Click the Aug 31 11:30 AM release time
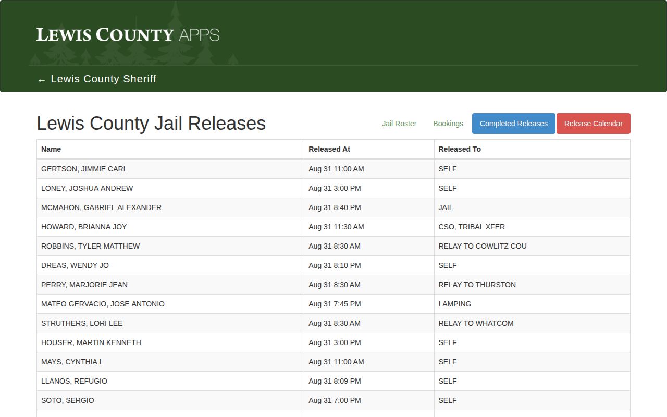 tap(336, 227)
